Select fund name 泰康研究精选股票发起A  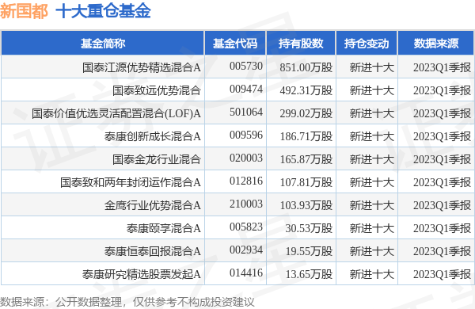tap(142, 274)
